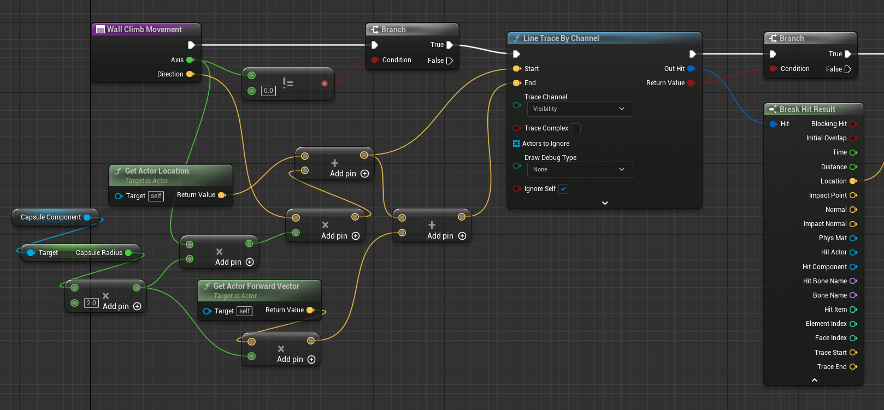Collapse the Break Hit Result node pins
The image size is (884, 410).
coord(814,380)
